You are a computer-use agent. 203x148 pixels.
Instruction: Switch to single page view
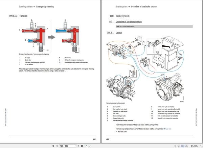175,146
